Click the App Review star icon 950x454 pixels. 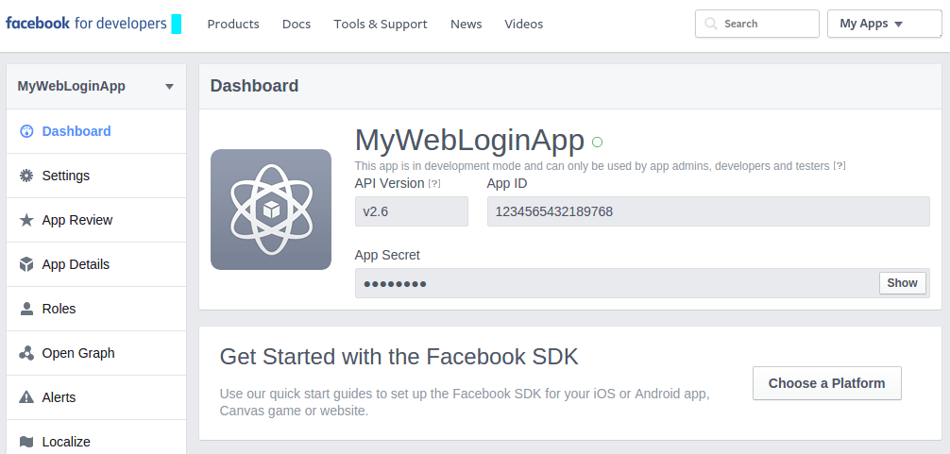(26, 220)
